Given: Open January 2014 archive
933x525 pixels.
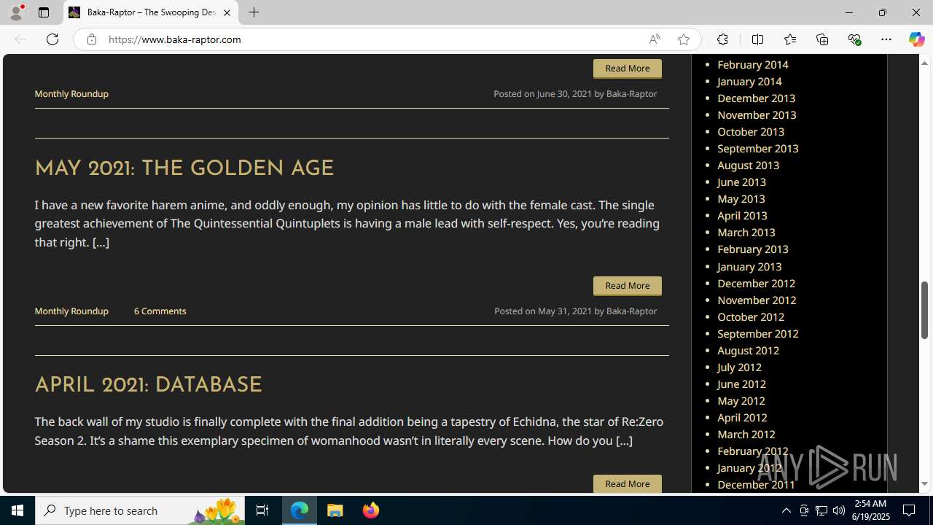Looking at the screenshot, I should (749, 82).
